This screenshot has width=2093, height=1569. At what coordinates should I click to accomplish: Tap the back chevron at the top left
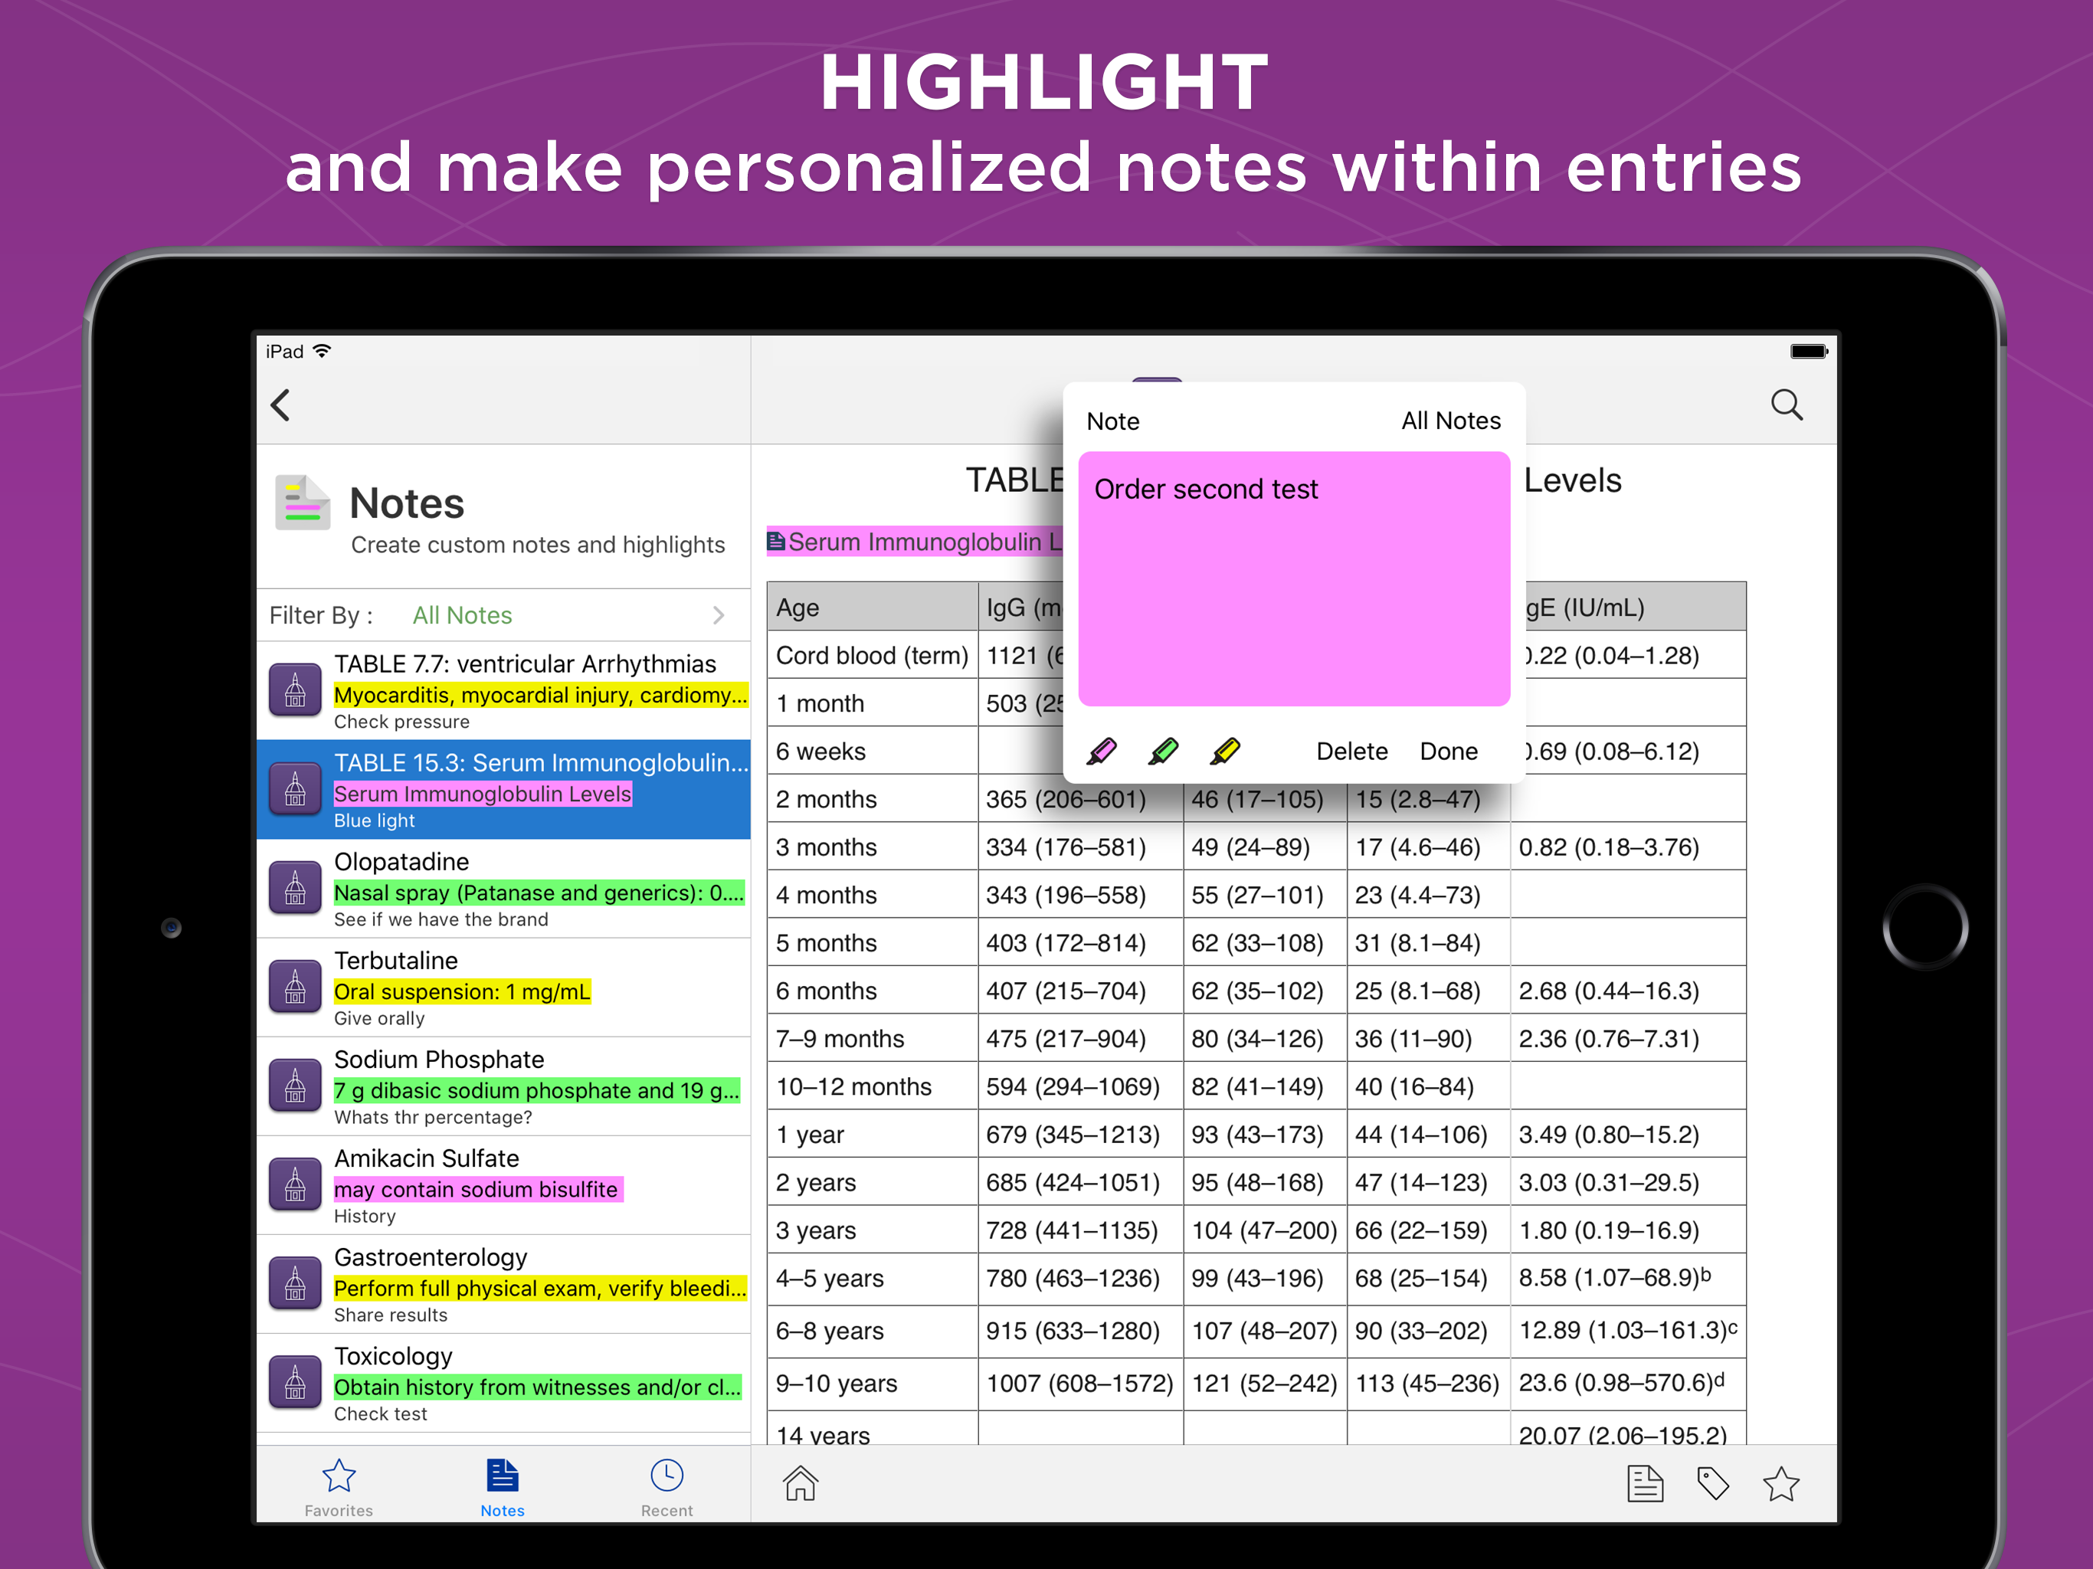280,405
